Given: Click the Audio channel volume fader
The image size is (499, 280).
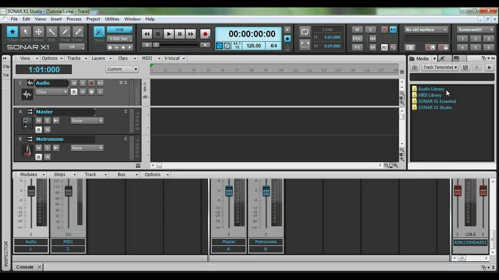Looking at the screenshot, I should pyautogui.click(x=31, y=191).
